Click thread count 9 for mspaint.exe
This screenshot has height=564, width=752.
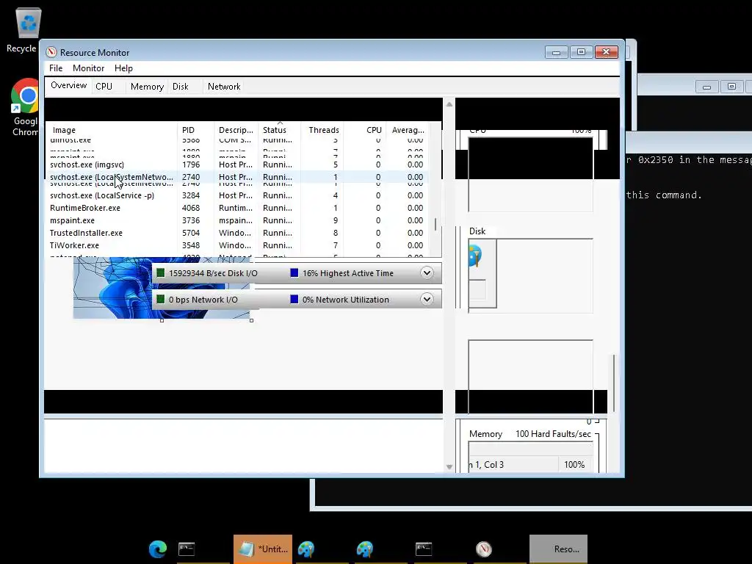(x=335, y=220)
